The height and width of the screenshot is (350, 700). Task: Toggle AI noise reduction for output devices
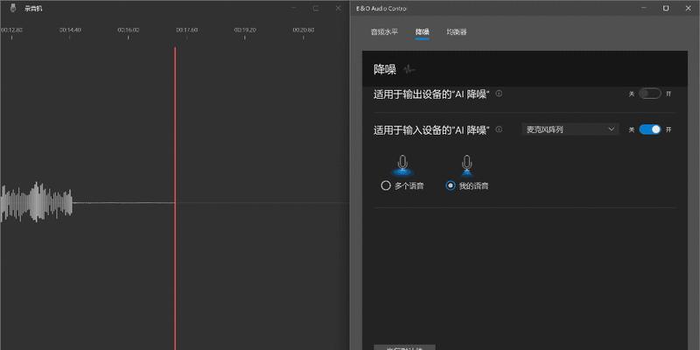click(649, 94)
